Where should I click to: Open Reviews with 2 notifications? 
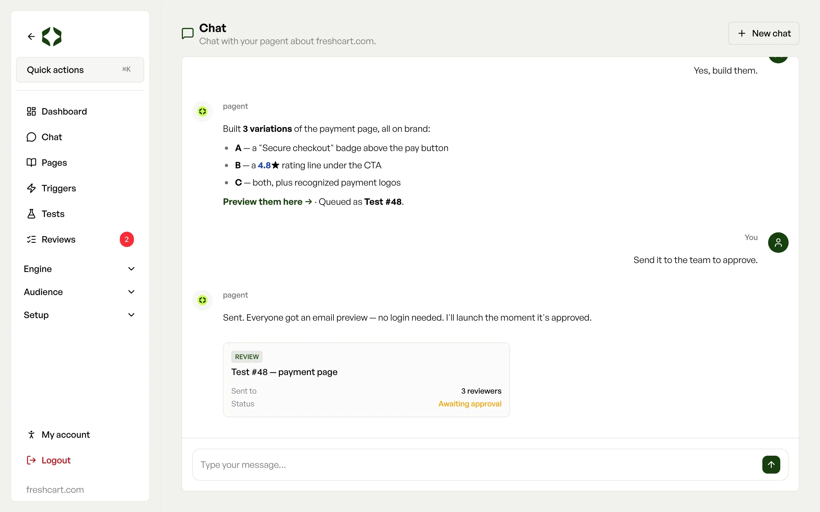(80, 239)
